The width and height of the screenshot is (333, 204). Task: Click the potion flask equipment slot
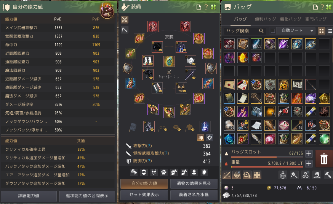(205, 127)
